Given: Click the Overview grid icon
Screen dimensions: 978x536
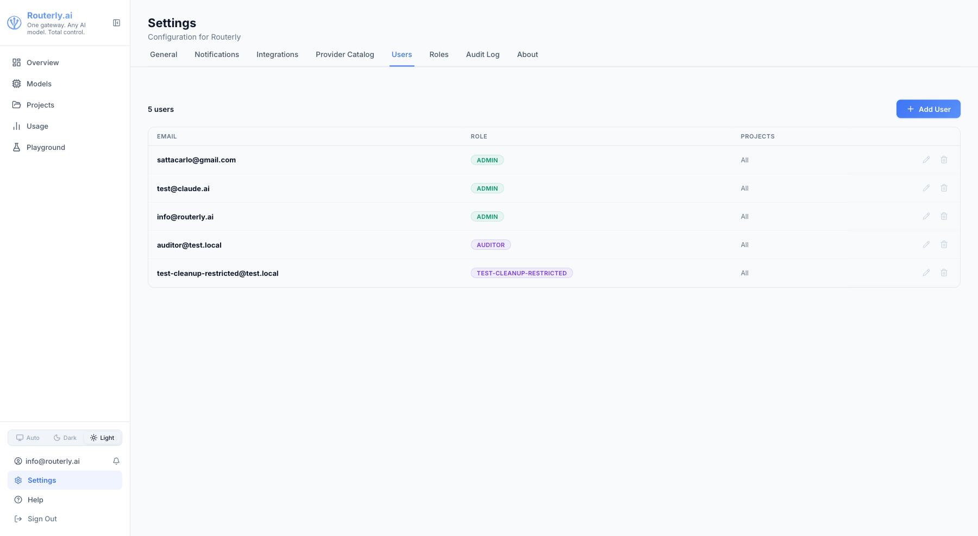Looking at the screenshot, I should point(17,62).
